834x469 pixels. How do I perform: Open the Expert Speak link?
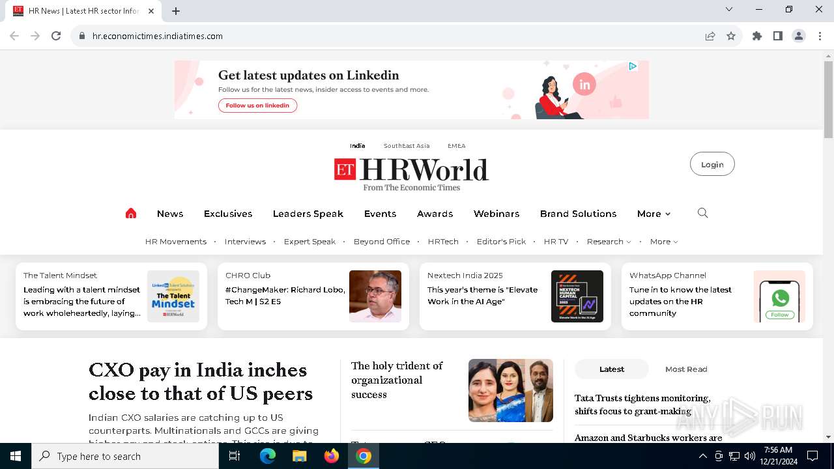(309, 242)
